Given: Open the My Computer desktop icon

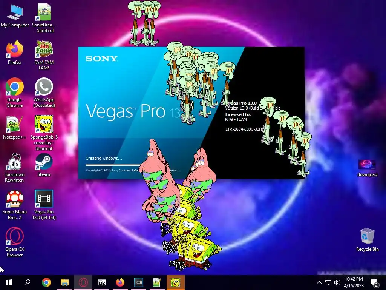Looking at the screenshot, I should (x=15, y=16).
